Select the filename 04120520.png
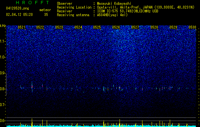This screenshot has height=127, width=200. pos(17,8)
